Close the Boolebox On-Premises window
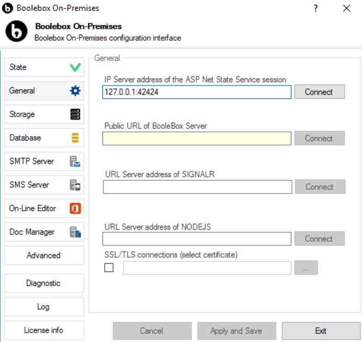Viewport: 362px width, 342px height. pos(346,8)
